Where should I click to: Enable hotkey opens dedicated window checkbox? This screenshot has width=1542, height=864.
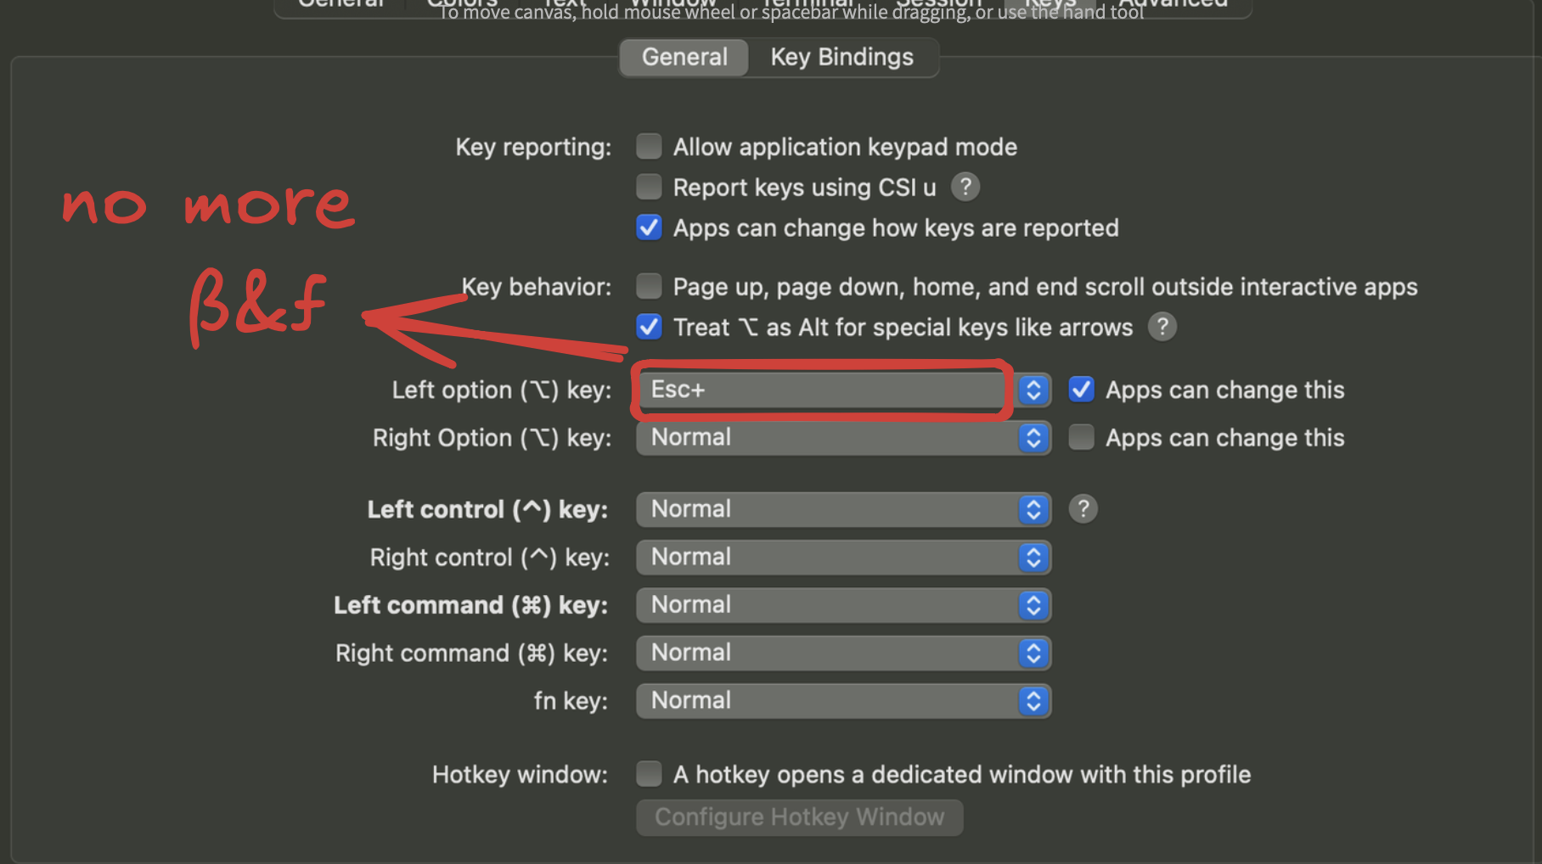point(650,774)
